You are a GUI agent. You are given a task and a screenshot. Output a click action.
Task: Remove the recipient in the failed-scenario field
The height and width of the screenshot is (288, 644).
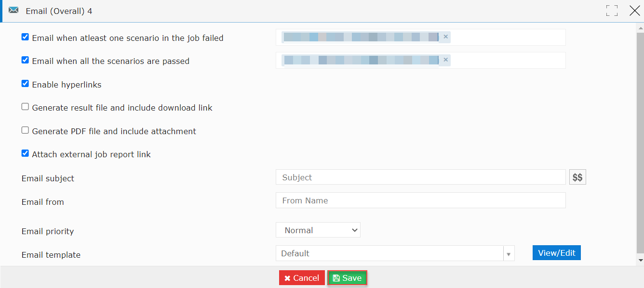coord(445,37)
